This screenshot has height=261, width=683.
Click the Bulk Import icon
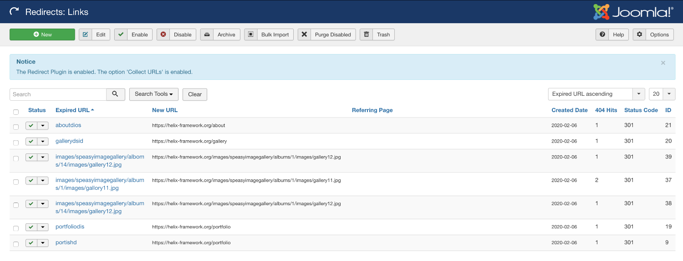click(x=250, y=34)
